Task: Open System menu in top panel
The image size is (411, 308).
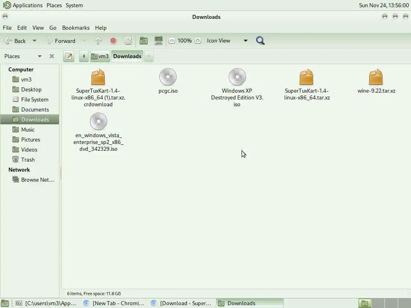Action: point(74,5)
